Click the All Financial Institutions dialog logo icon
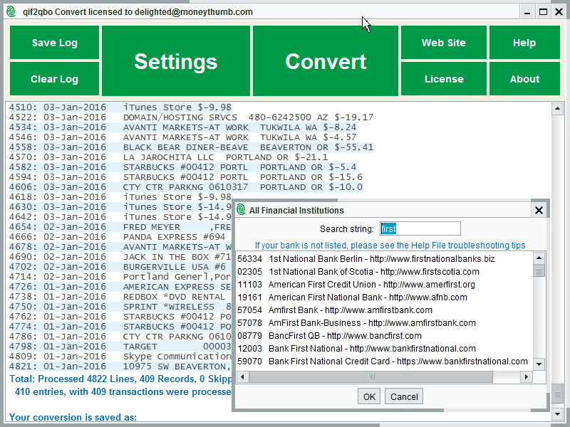Image resolution: width=570 pixels, height=427 pixels. 241,209
